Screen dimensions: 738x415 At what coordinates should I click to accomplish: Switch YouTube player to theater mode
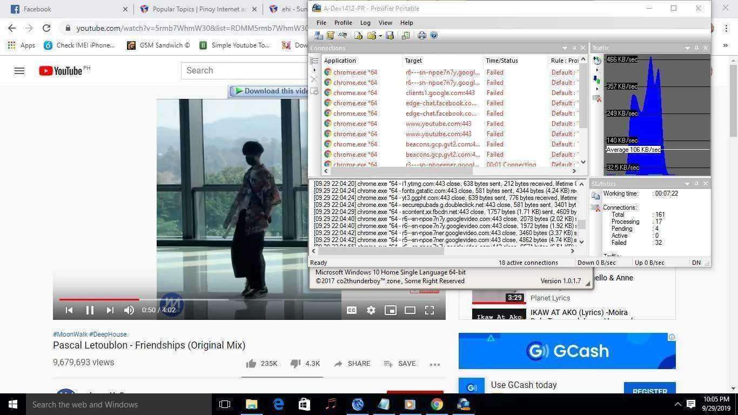tap(410, 310)
